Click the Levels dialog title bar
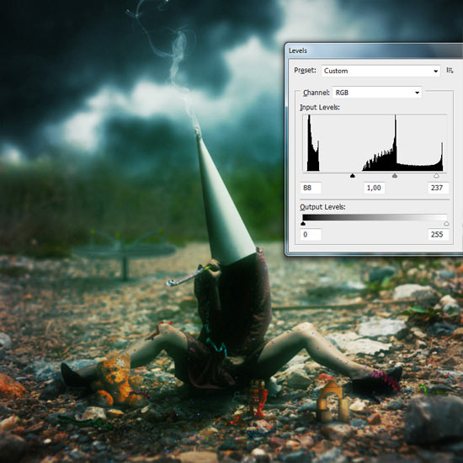Image resolution: width=463 pixels, height=463 pixels. 375,51
